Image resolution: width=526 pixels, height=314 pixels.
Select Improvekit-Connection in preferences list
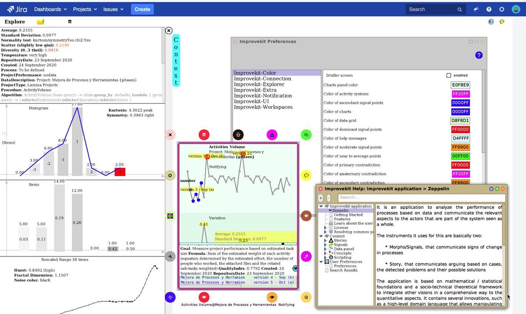pos(277,79)
